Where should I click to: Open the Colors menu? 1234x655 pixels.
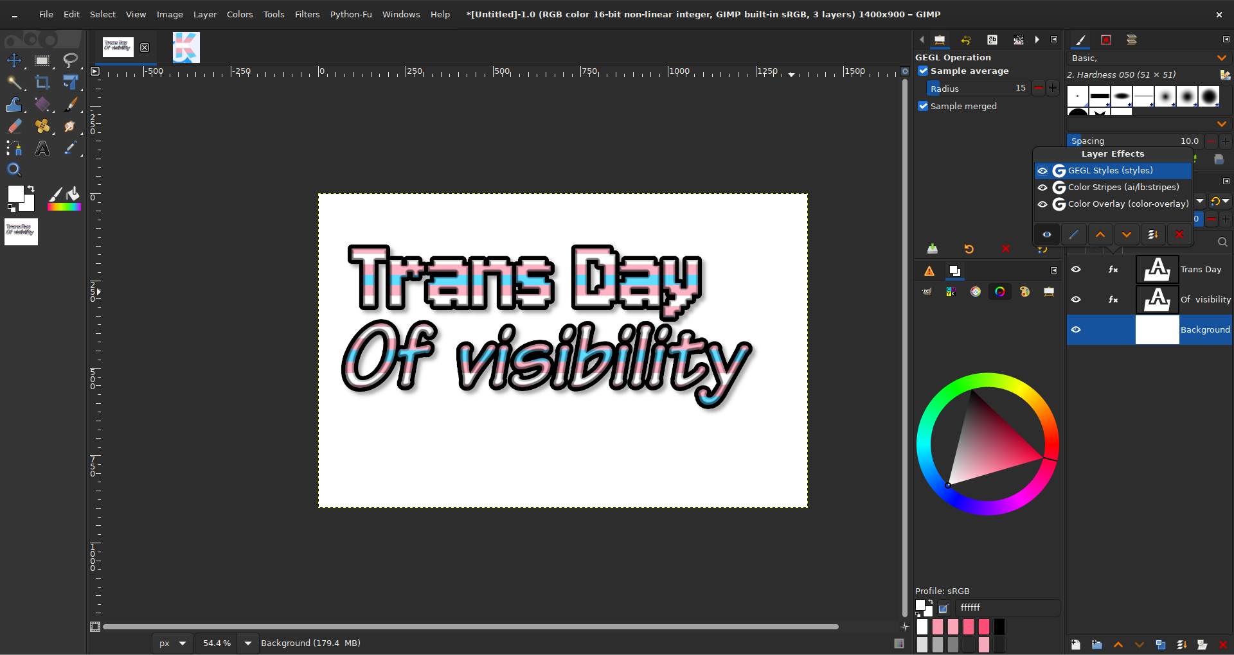[x=240, y=14]
